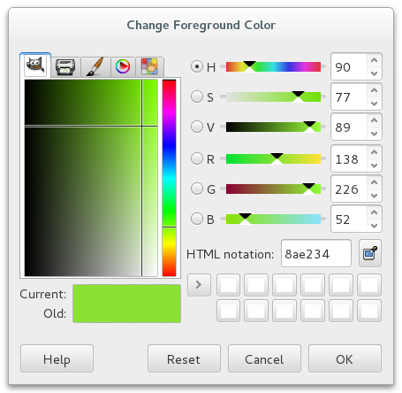The width and height of the screenshot is (402, 393).
Task: Select the S saturation radio button
Action: [x=197, y=96]
